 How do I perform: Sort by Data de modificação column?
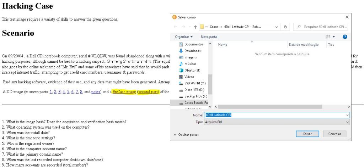304,45
